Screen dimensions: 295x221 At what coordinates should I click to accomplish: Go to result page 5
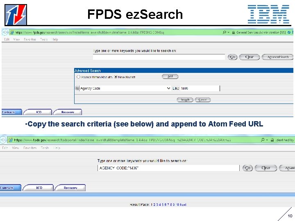[x=163, y=205]
